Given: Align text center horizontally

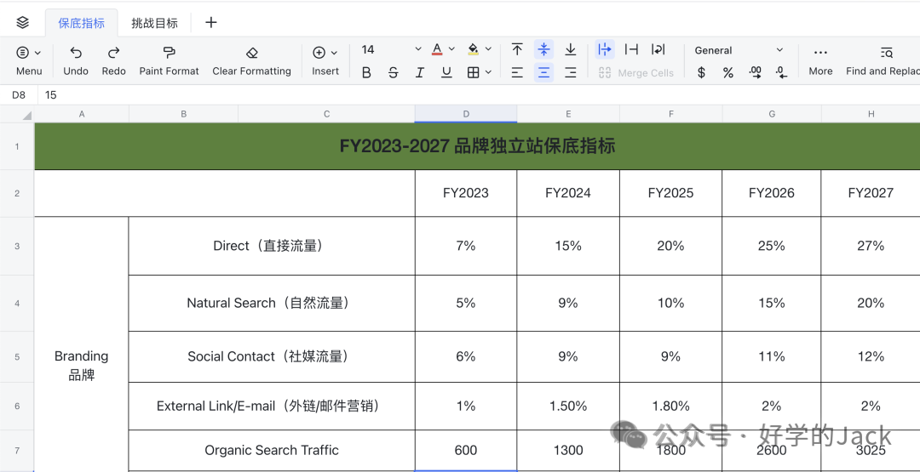Looking at the screenshot, I should coord(543,72).
